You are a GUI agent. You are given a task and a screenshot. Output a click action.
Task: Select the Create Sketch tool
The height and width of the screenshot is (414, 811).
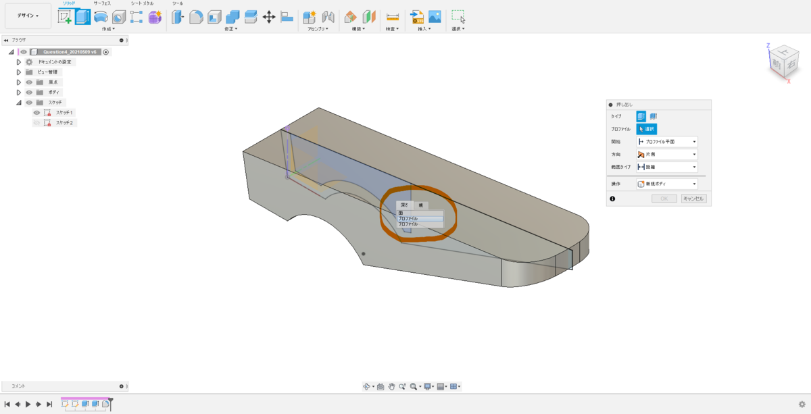click(x=66, y=17)
